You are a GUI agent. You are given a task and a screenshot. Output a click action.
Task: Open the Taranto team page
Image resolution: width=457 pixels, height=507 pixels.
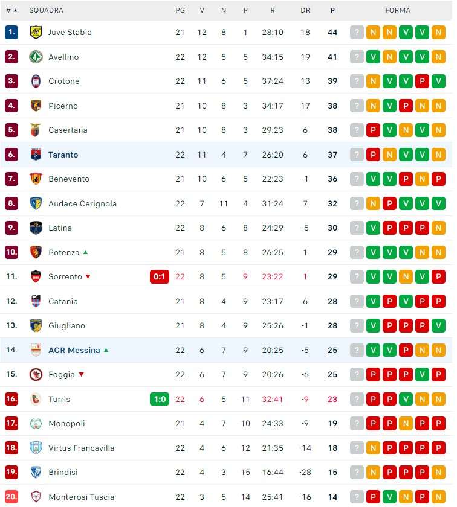coord(63,155)
